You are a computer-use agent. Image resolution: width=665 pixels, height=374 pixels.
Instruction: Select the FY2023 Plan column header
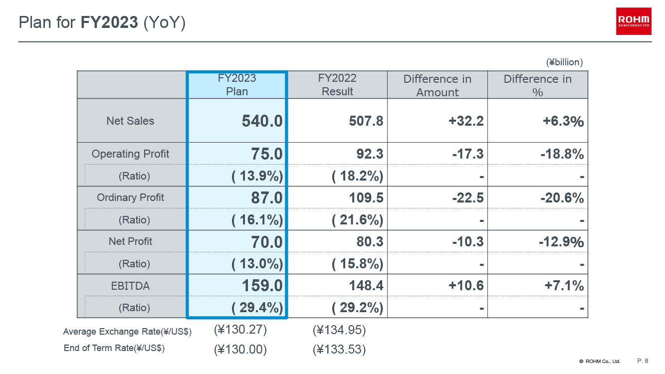point(237,85)
